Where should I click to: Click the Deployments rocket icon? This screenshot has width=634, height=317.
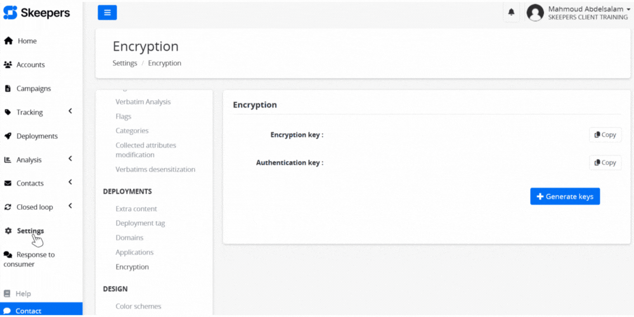click(8, 136)
